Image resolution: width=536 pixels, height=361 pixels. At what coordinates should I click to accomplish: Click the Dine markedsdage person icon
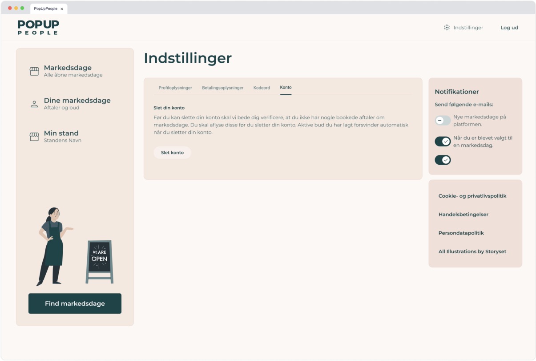click(x=34, y=104)
